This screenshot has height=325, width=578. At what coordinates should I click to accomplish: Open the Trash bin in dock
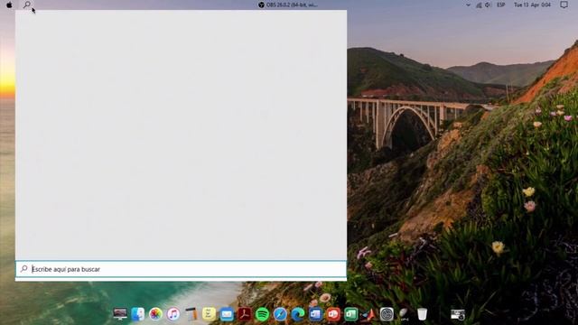click(422, 314)
